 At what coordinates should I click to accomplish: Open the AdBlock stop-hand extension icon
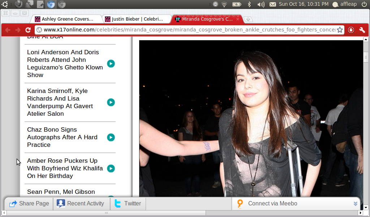pos(351,30)
